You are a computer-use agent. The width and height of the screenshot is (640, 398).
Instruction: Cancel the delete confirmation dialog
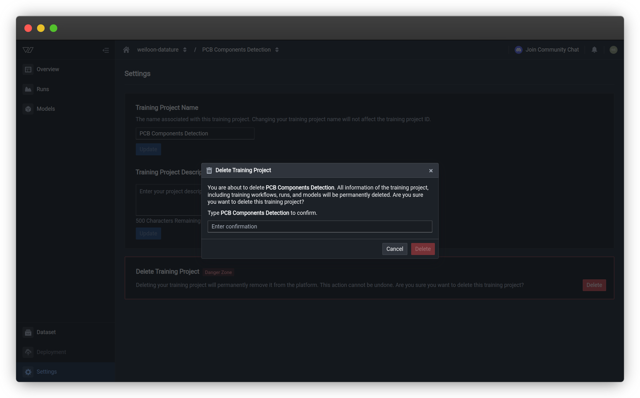(x=394, y=249)
